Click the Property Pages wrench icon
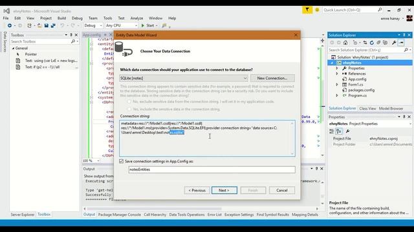 pos(348,131)
